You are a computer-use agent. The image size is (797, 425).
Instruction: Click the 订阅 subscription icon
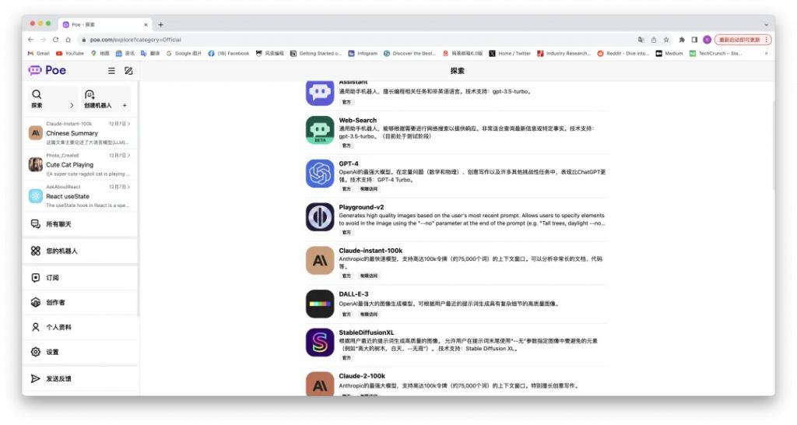[x=36, y=278]
